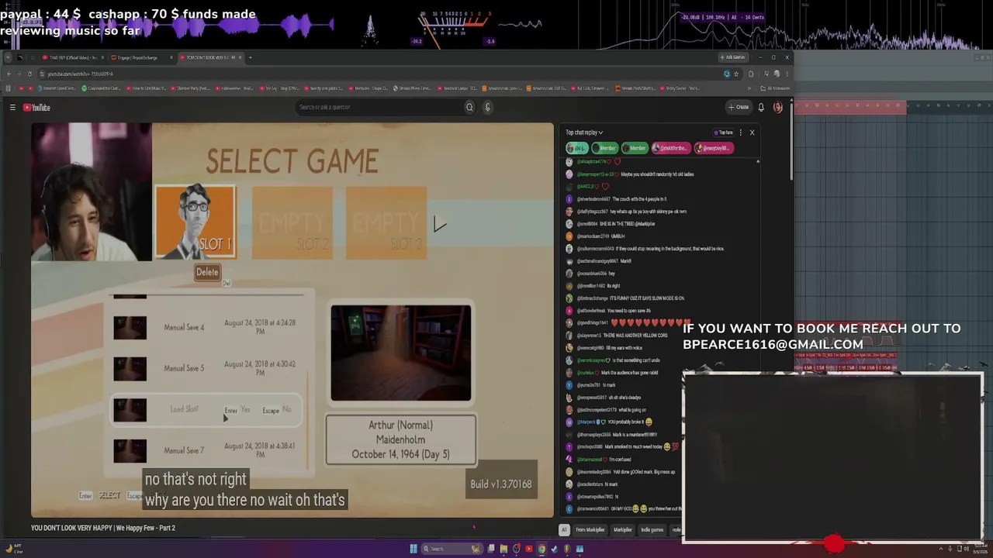Select the From Markiplier filter chip

click(x=590, y=530)
